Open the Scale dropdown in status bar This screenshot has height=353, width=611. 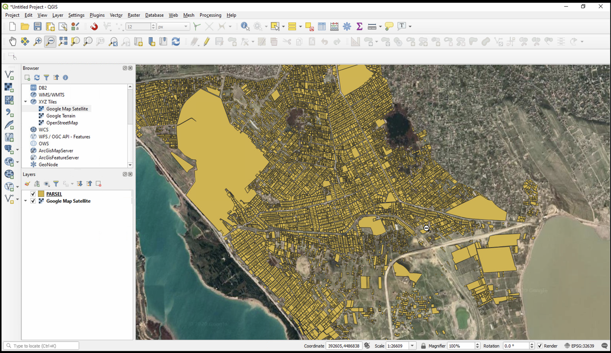tap(411, 346)
